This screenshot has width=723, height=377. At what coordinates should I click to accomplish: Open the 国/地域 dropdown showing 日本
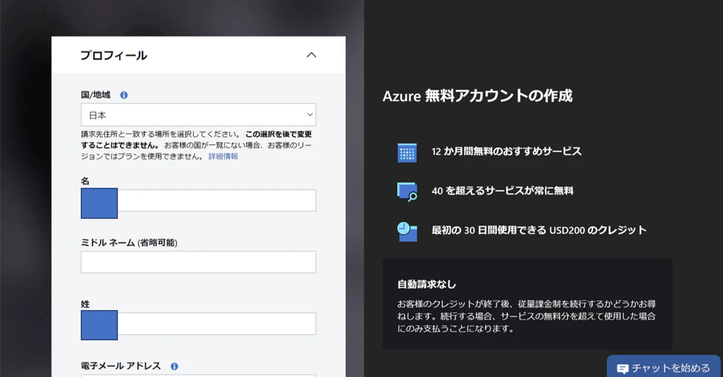tap(198, 115)
